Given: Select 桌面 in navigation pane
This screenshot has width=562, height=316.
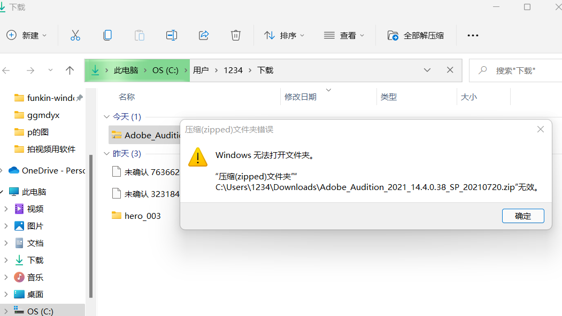Looking at the screenshot, I should coord(29,295).
